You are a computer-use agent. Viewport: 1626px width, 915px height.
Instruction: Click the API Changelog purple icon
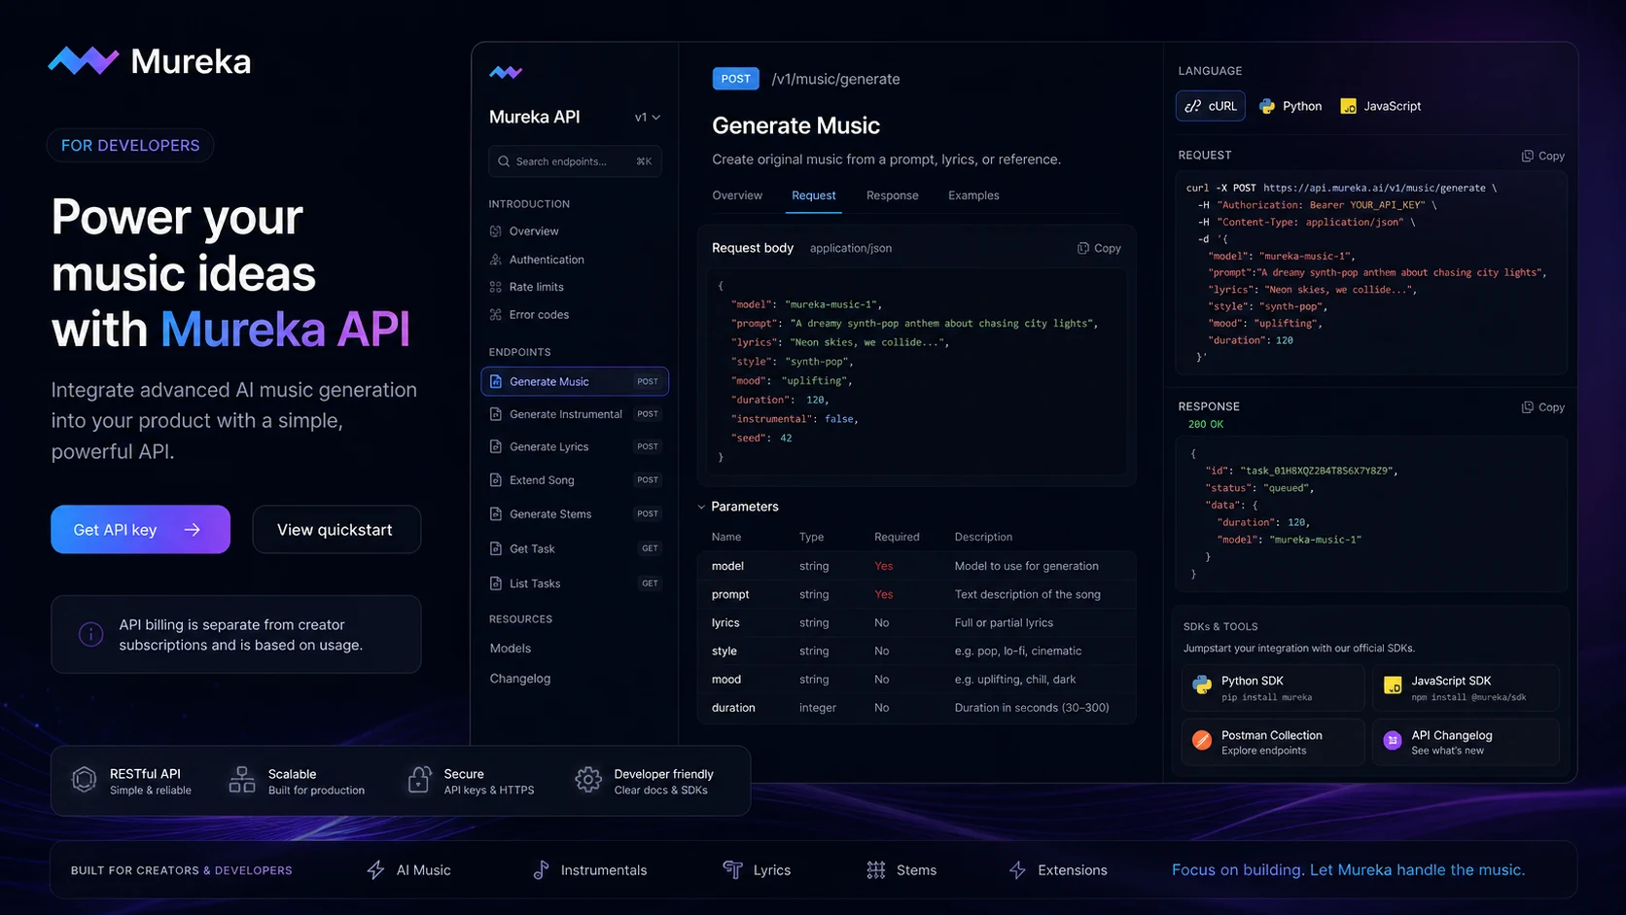(x=1393, y=741)
